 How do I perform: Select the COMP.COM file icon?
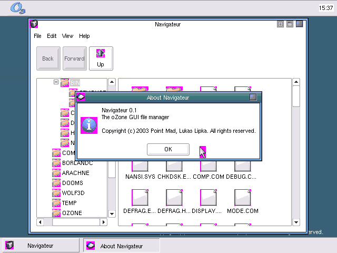(x=209, y=166)
